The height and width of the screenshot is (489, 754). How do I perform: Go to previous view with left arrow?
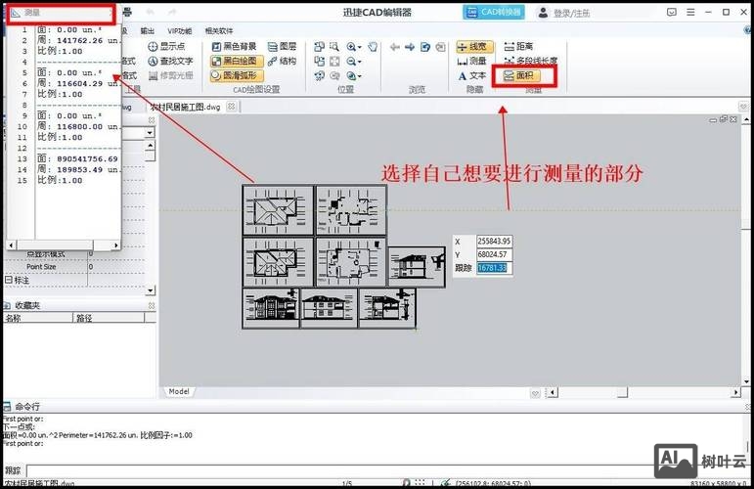[x=395, y=47]
